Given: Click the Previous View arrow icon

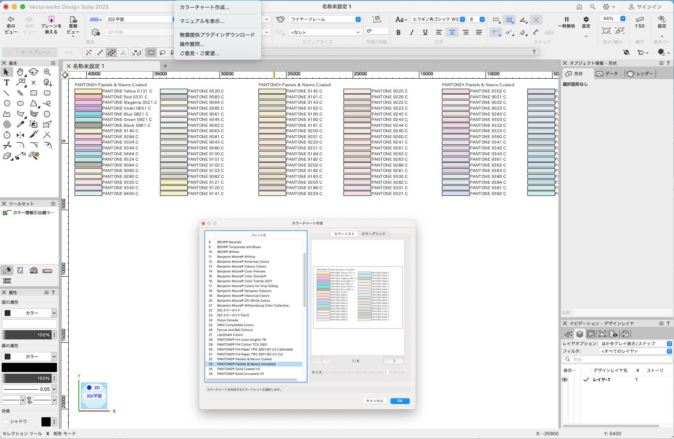Looking at the screenshot, I should (11, 19).
